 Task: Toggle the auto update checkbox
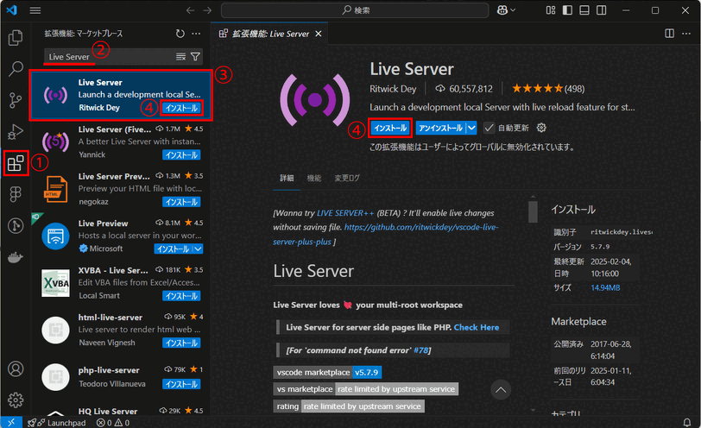click(x=489, y=129)
